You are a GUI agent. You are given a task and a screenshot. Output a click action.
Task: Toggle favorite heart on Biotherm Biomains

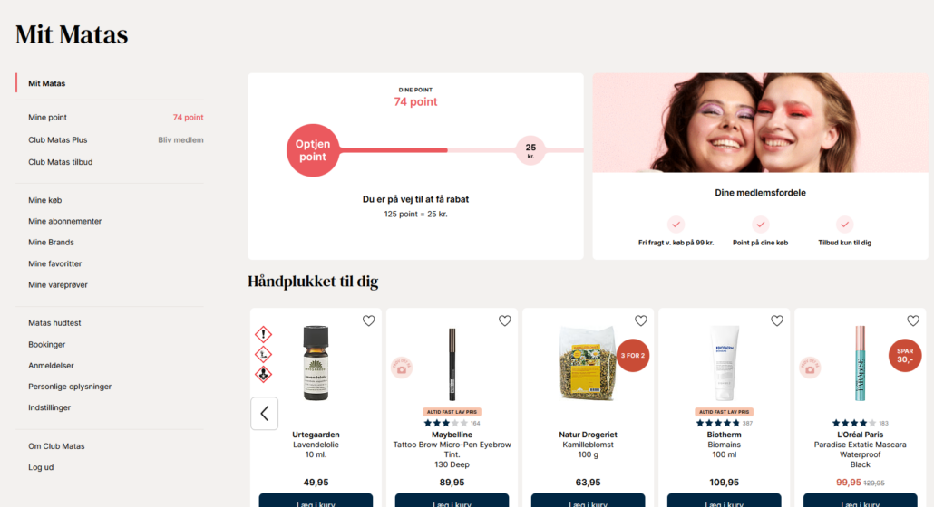click(x=777, y=321)
